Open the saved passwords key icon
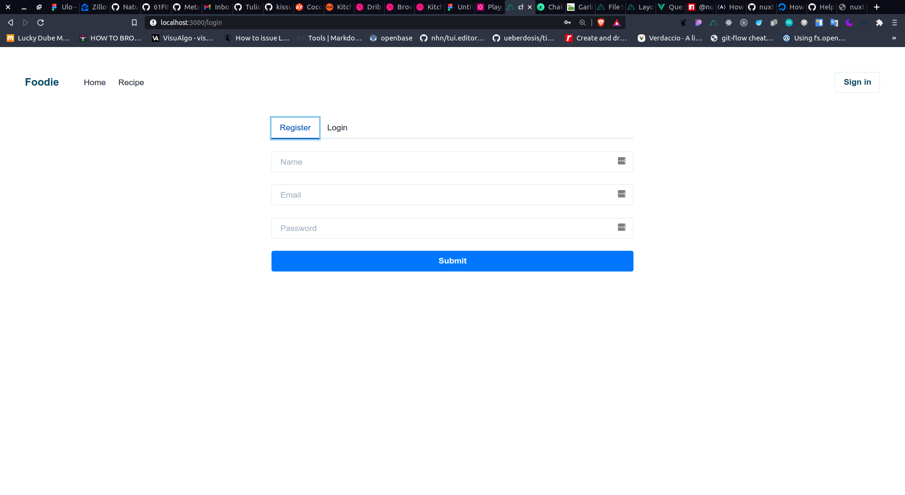 (568, 23)
